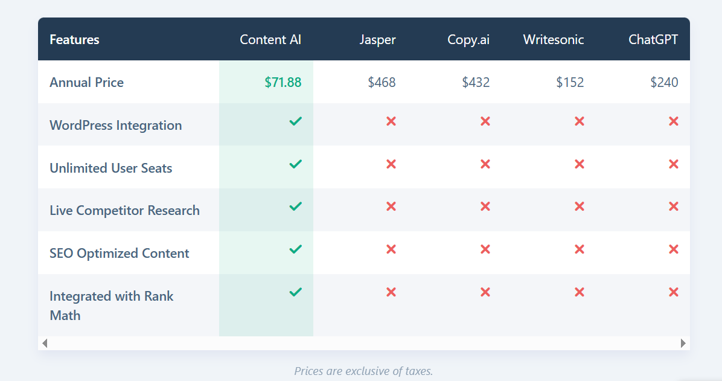Click Copy.ai's cross under Live Competitor Research
This screenshot has height=381, width=722.
pyautogui.click(x=485, y=206)
